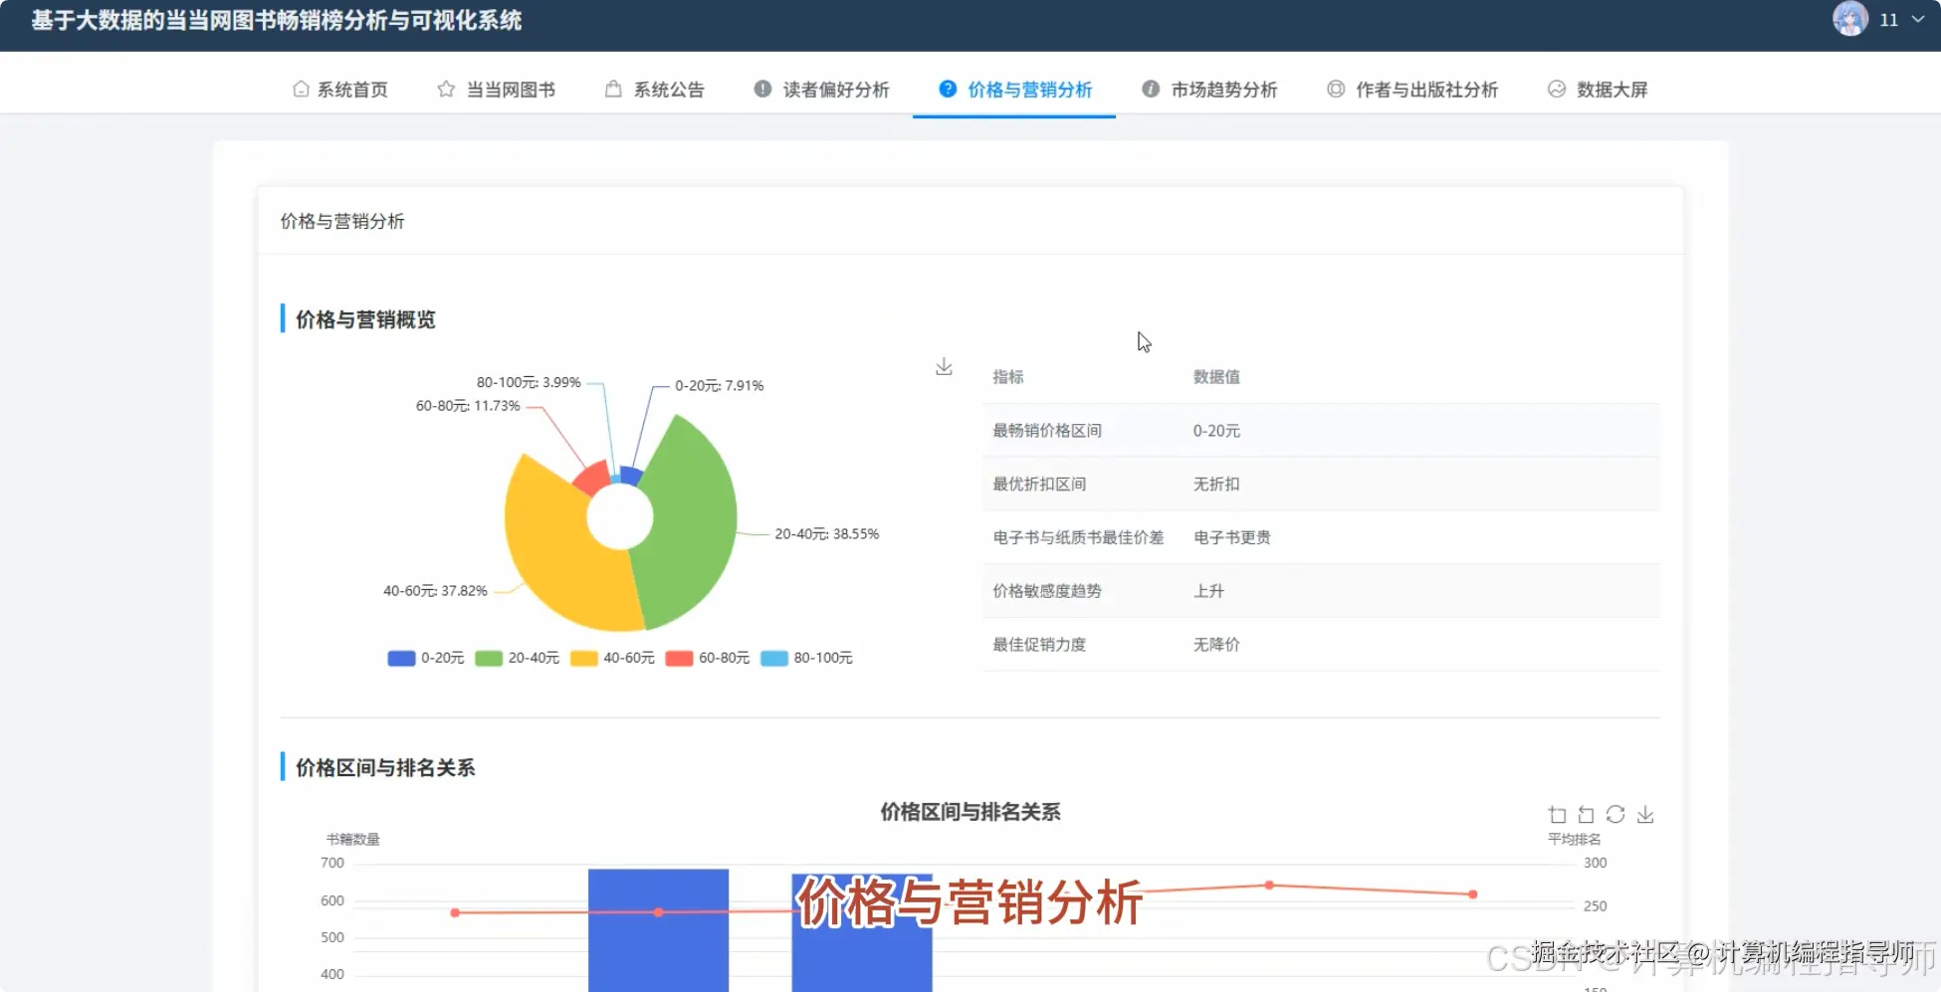The image size is (1941, 992).
Task: Click the user avatar in the top bar
Action: 1849,19
